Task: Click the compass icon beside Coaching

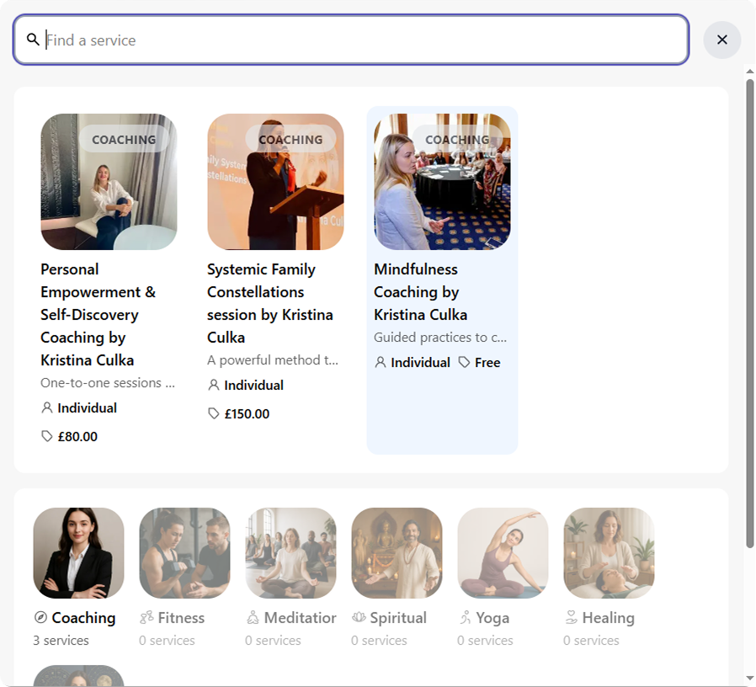Action: pyautogui.click(x=40, y=618)
